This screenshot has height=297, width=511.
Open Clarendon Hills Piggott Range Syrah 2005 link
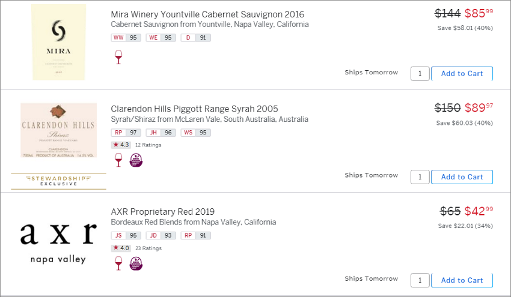click(194, 109)
